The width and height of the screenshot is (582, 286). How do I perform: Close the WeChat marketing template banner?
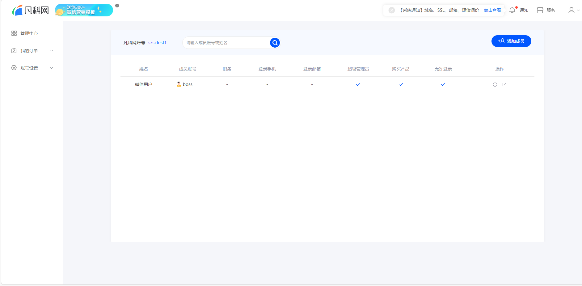(117, 6)
